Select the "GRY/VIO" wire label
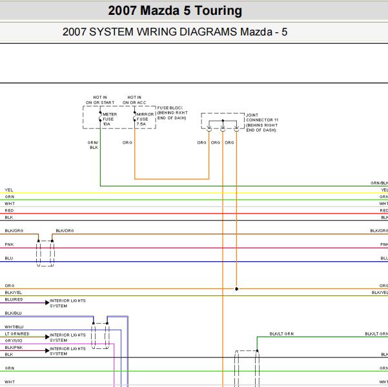This screenshot has width=388, height=387. click(x=14, y=341)
